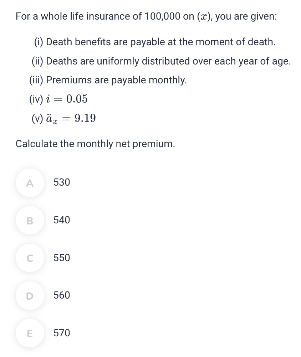Viewport: 301px width, 357px height.
Task: Select answer option A radio button
Action: 30,182
